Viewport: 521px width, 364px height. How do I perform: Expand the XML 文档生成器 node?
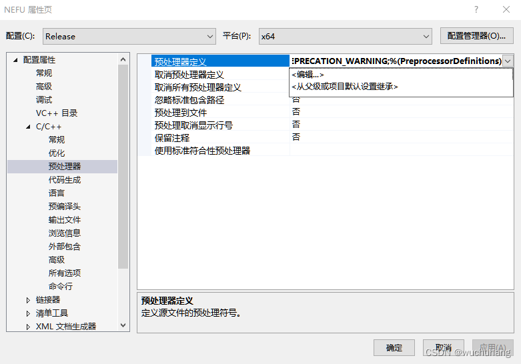(28, 327)
